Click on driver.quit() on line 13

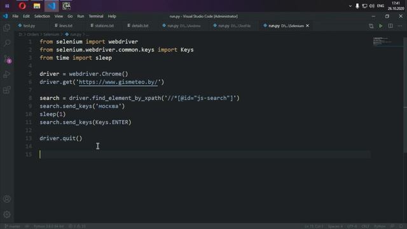(61, 139)
